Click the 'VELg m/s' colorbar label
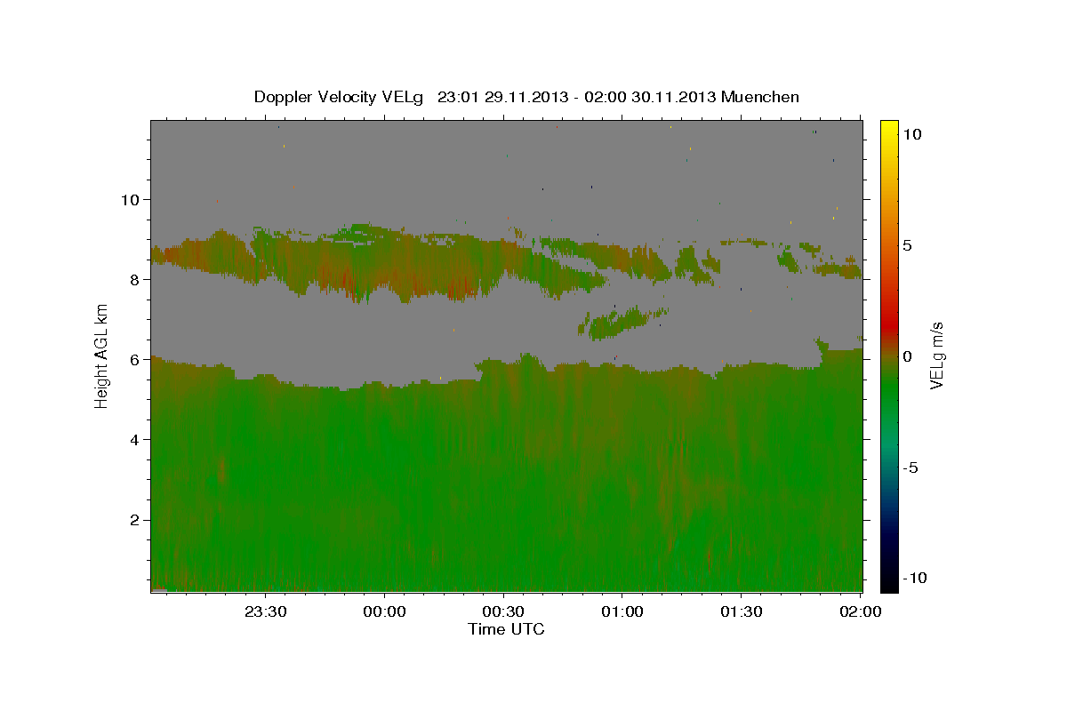The image size is (1067, 711). tap(936, 355)
